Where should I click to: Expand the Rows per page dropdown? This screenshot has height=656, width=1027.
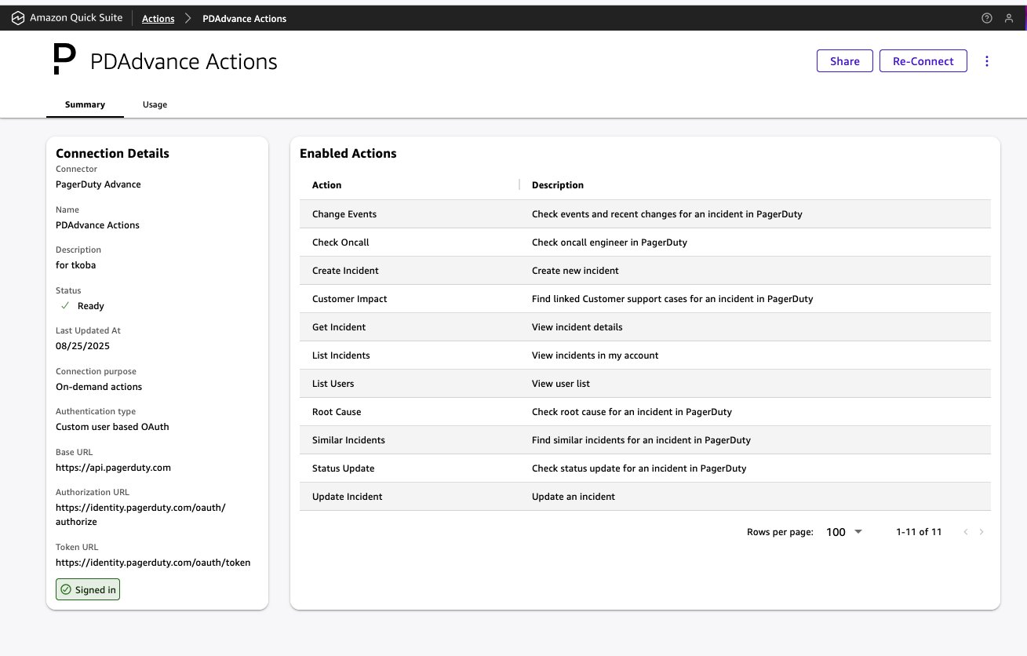point(844,532)
